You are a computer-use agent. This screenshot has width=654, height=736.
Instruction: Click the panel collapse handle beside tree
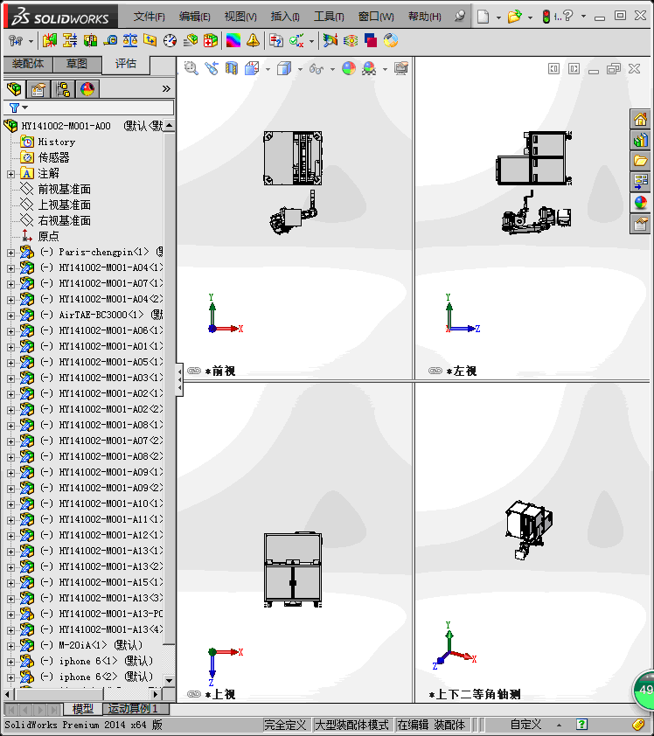tap(179, 379)
